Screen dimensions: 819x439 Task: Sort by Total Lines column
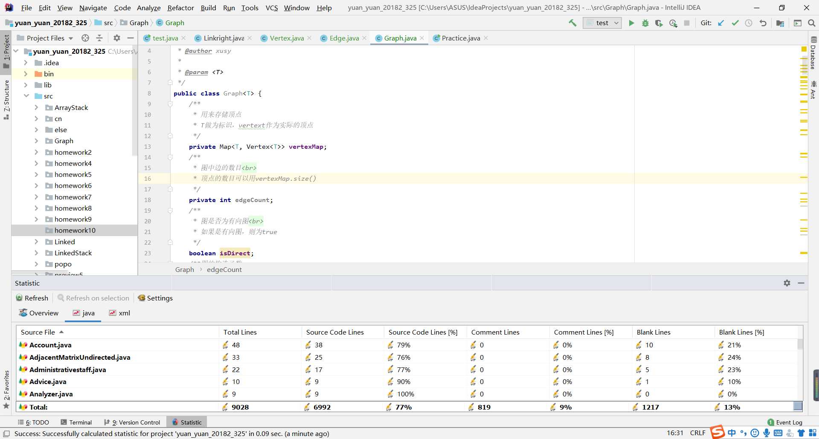260,332
